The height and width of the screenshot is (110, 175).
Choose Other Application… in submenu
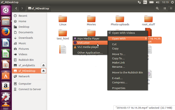[x=90, y=53]
